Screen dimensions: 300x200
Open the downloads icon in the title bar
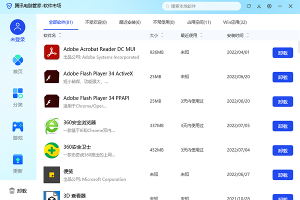[x=259, y=6]
